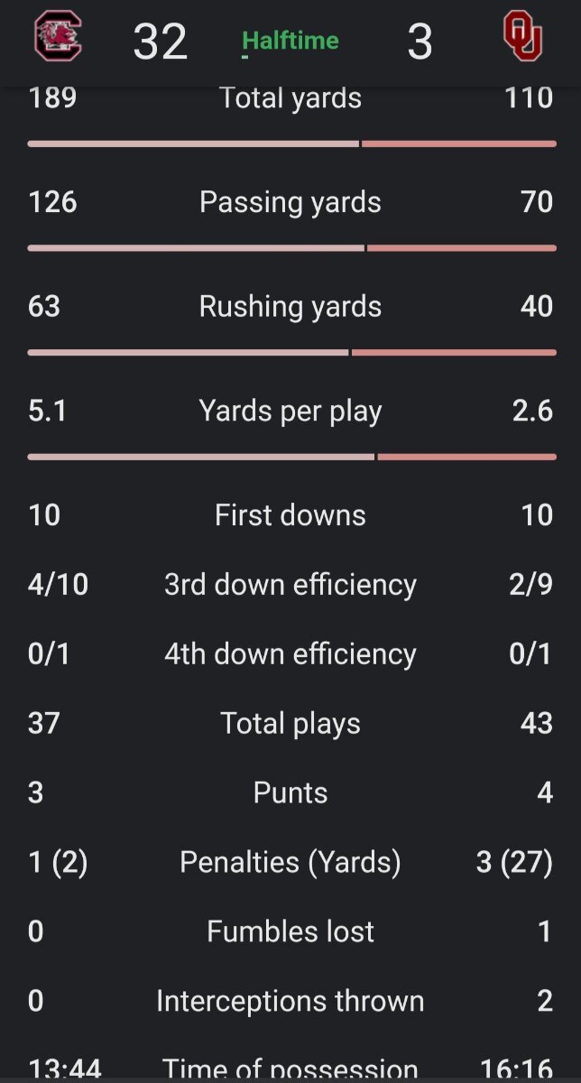Tap the Total yards comparison bar
The height and width of the screenshot is (1083, 581).
coord(291,143)
